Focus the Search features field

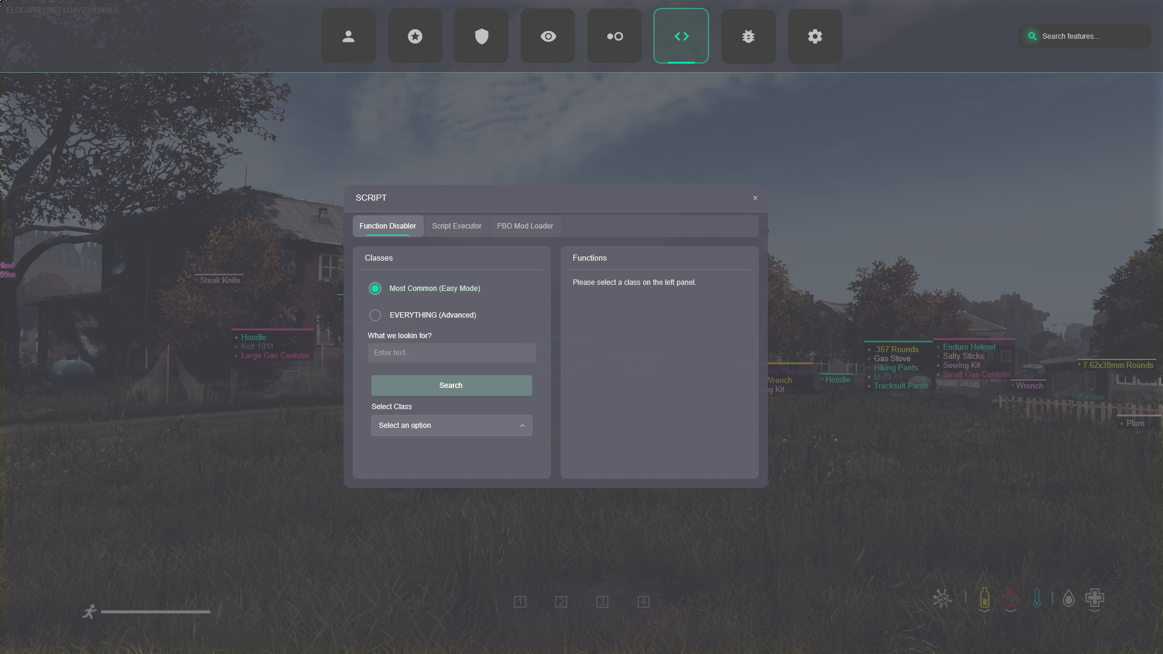(1091, 36)
